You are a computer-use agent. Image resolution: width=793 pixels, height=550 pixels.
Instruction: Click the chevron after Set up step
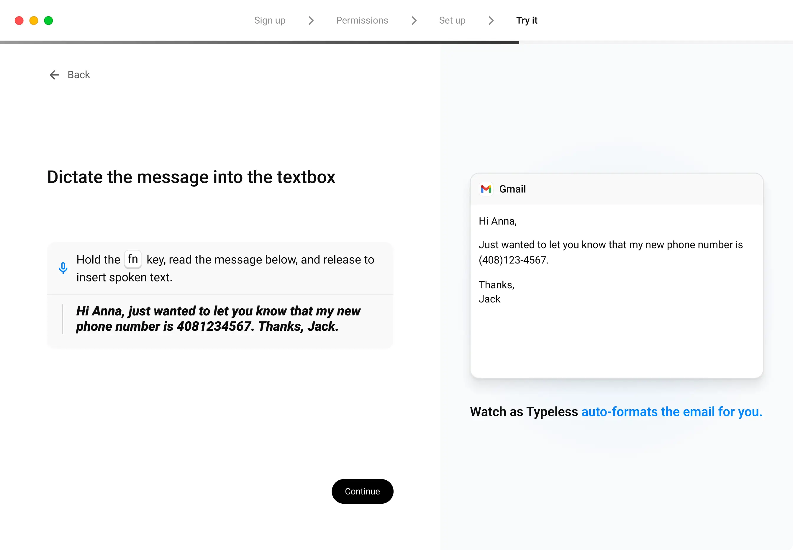point(491,21)
